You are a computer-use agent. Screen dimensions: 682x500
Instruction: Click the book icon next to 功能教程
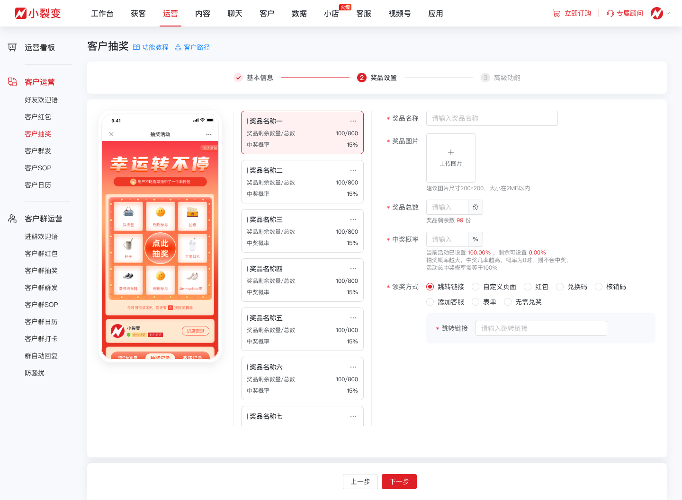tap(136, 47)
